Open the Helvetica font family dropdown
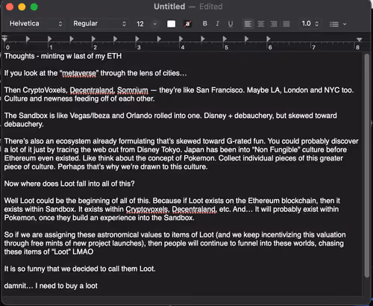373x306 pixels. coord(36,24)
